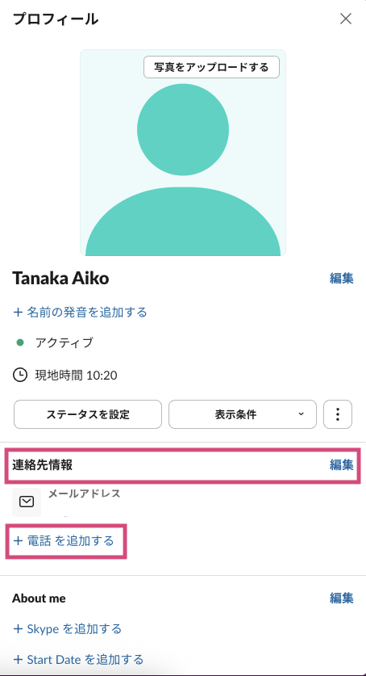366x676 pixels.
Task: Select the メールアドレス contact row
Action: 183,502
